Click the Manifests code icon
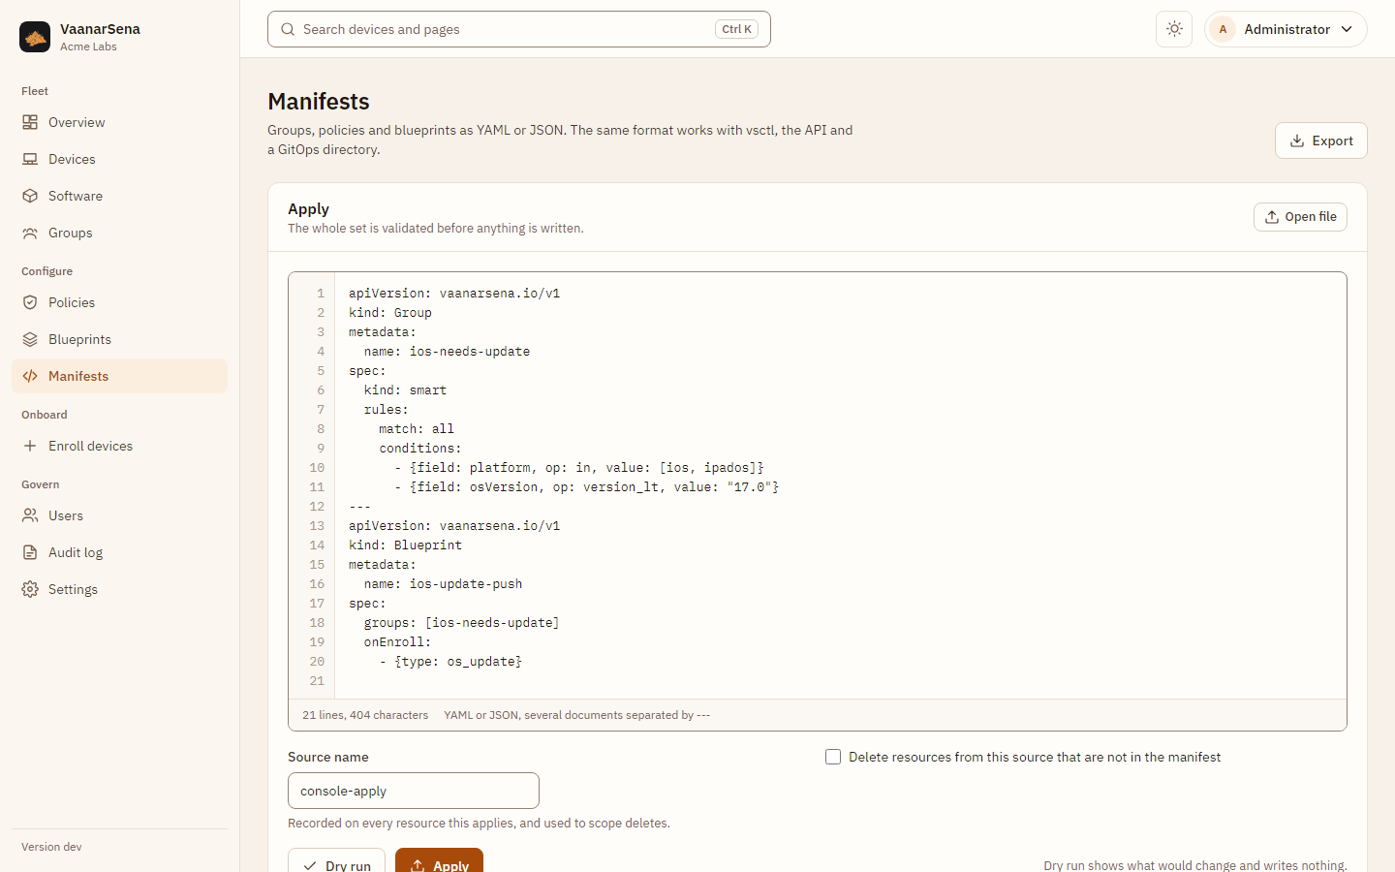 click(30, 376)
